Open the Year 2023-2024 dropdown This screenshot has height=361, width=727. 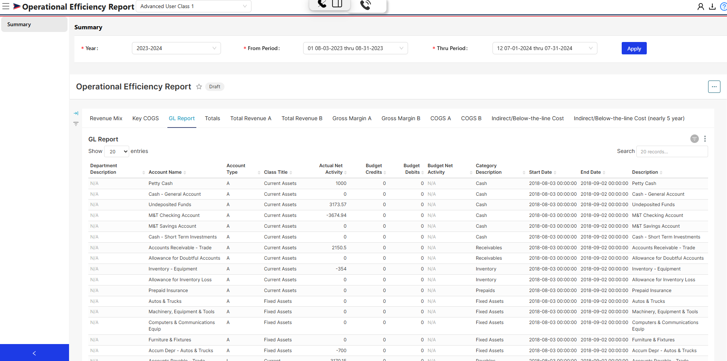tap(176, 48)
